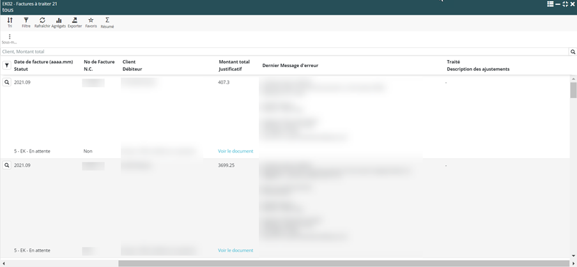Open details of the 407.3 invoice row
Image resolution: width=577 pixels, height=267 pixels.
(7, 82)
